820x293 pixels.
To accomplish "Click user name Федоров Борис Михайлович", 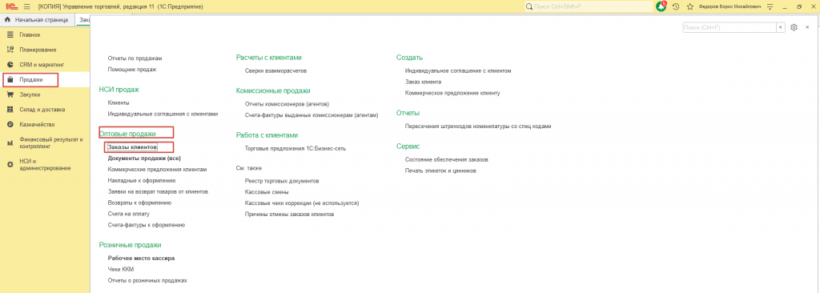I will click(x=730, y=6).
